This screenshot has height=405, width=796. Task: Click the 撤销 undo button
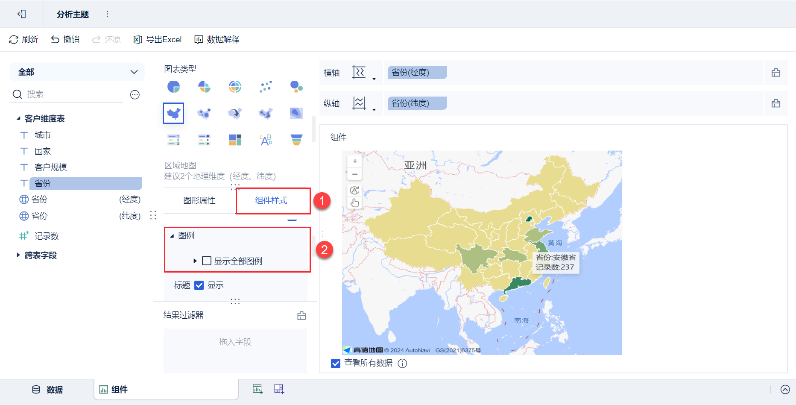tap(65, 40)
